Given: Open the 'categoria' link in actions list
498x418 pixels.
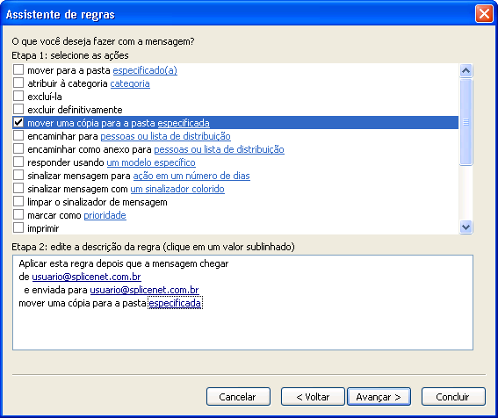Looking at the screenshot, I should point(130,83).
